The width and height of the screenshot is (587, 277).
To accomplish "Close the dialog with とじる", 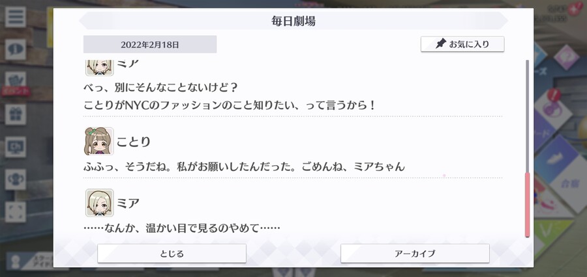I will [x=172, y=254].
